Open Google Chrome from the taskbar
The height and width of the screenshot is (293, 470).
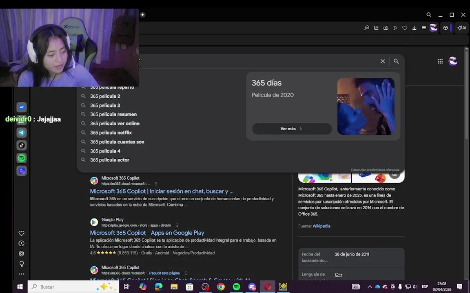pos(221,287)
